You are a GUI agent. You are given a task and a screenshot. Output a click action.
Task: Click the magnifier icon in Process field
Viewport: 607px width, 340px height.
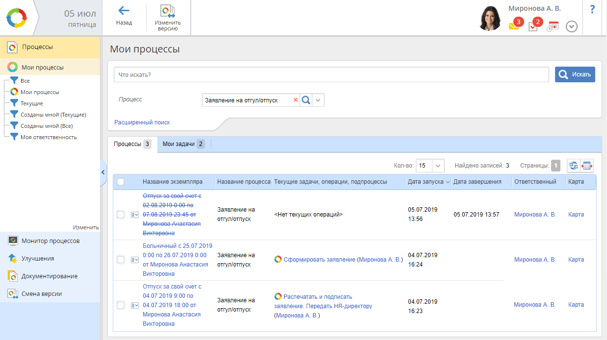click(306, 100)
